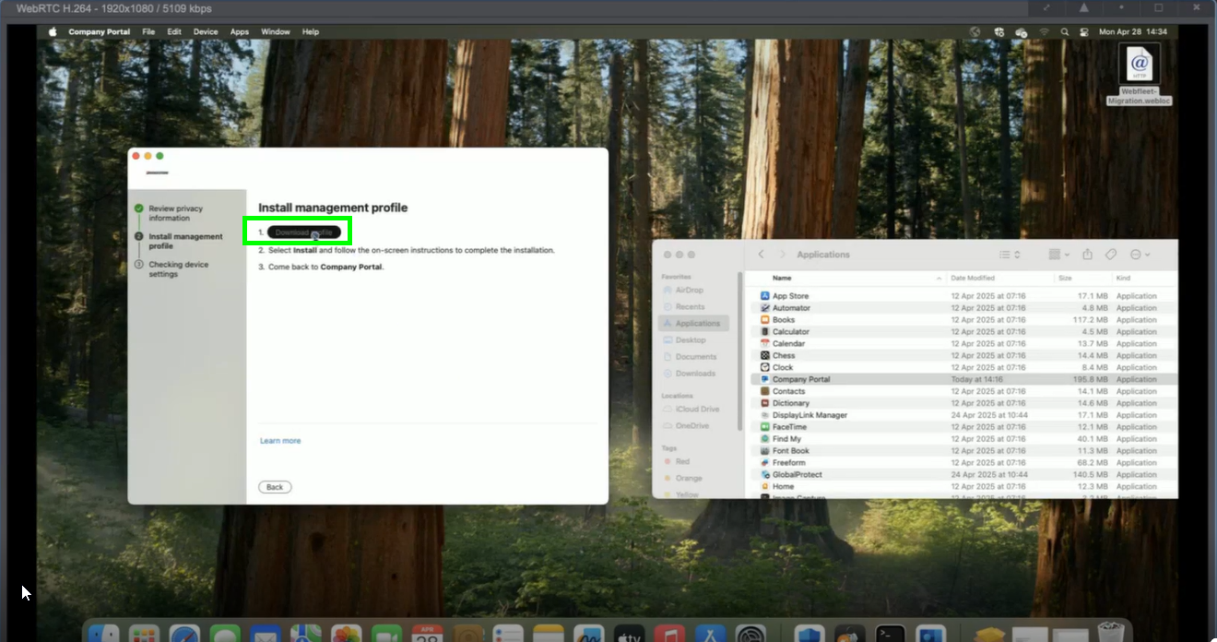
Task: Open the Device menu
Action: point(206,31)
